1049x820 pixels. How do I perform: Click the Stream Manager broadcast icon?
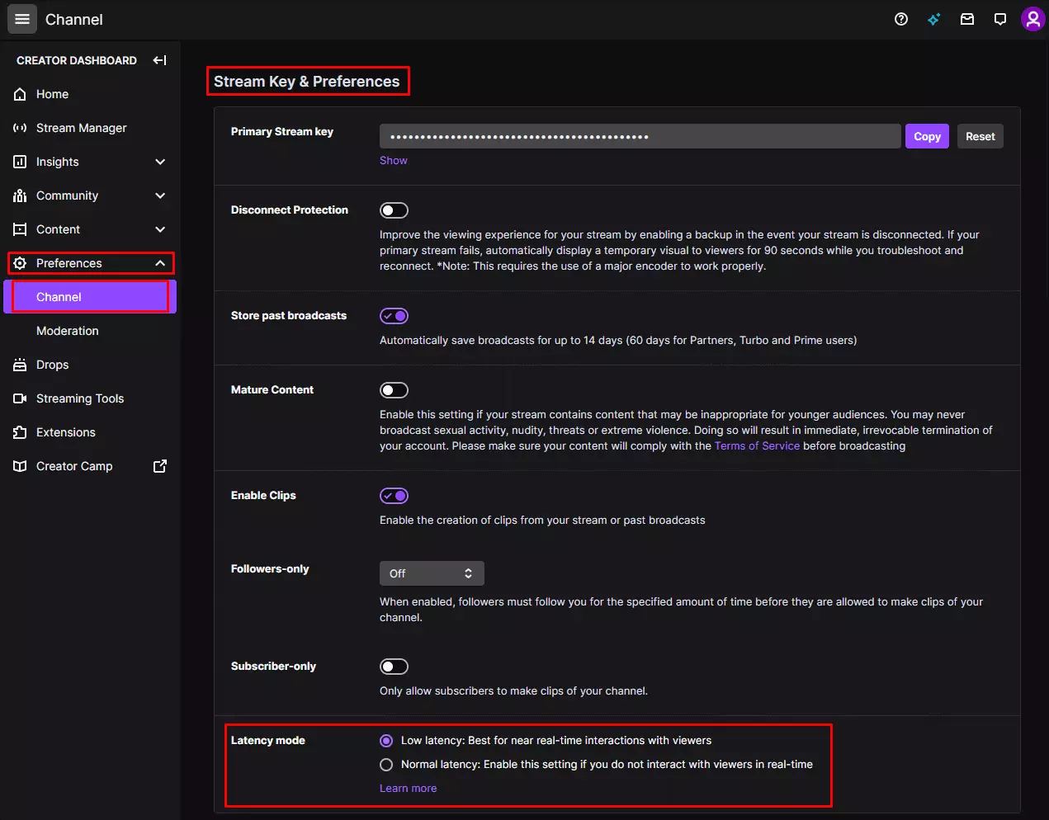(x=20, y=128)
